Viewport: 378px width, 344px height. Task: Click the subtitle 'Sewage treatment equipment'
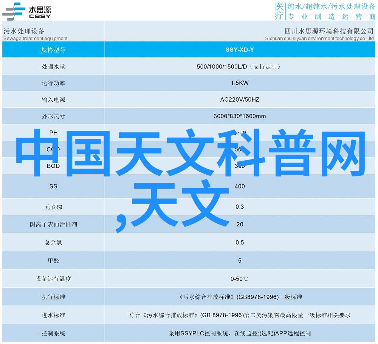tap(36, 38)
